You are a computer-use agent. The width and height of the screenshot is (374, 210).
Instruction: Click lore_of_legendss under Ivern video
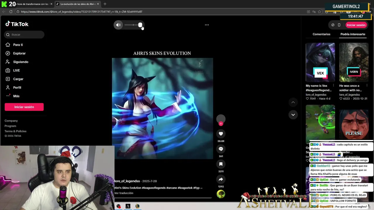(349, 95)
